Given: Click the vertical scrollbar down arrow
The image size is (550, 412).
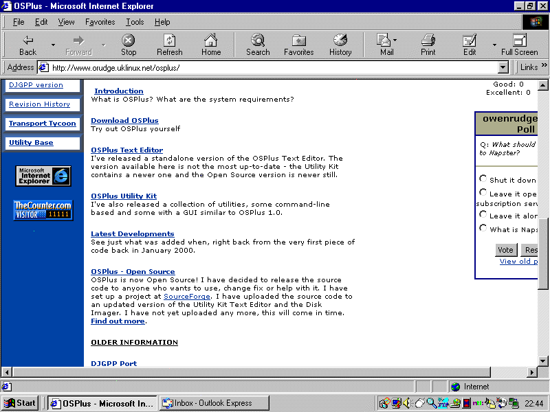Looking at the screenshot, I should click(x=542, y=361).
